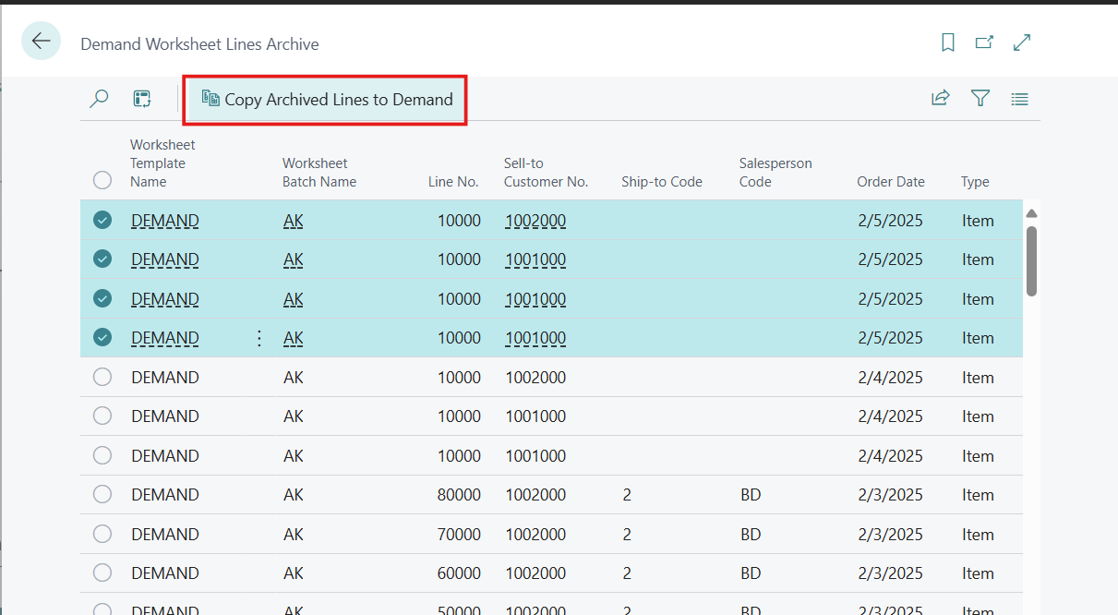
Task: Click the analyze view table icon
Action: [x=142, y=99]
